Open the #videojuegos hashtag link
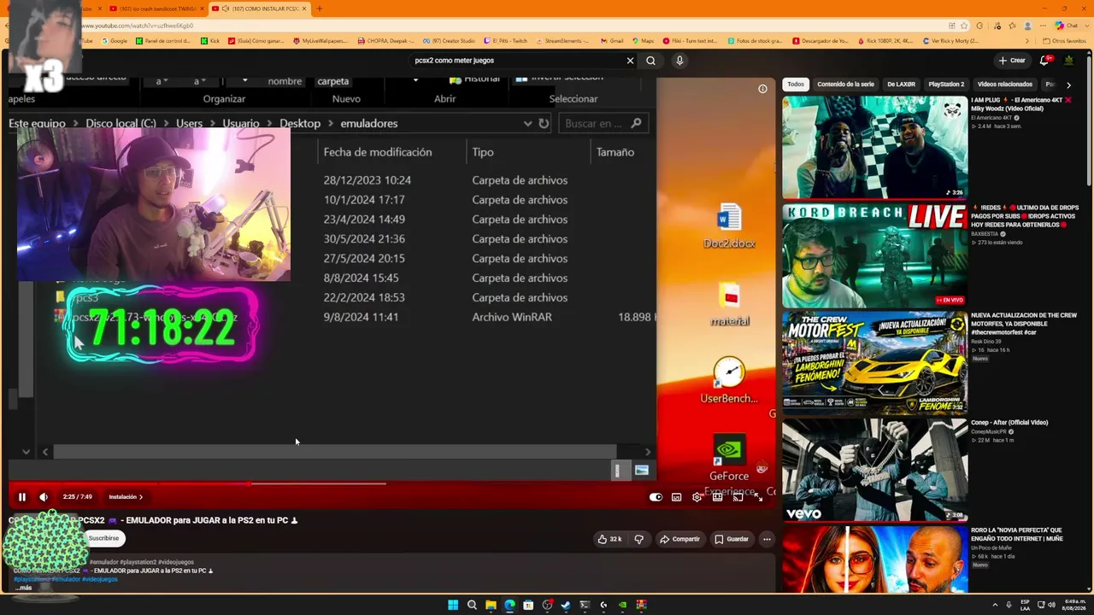 pos(101,579)
